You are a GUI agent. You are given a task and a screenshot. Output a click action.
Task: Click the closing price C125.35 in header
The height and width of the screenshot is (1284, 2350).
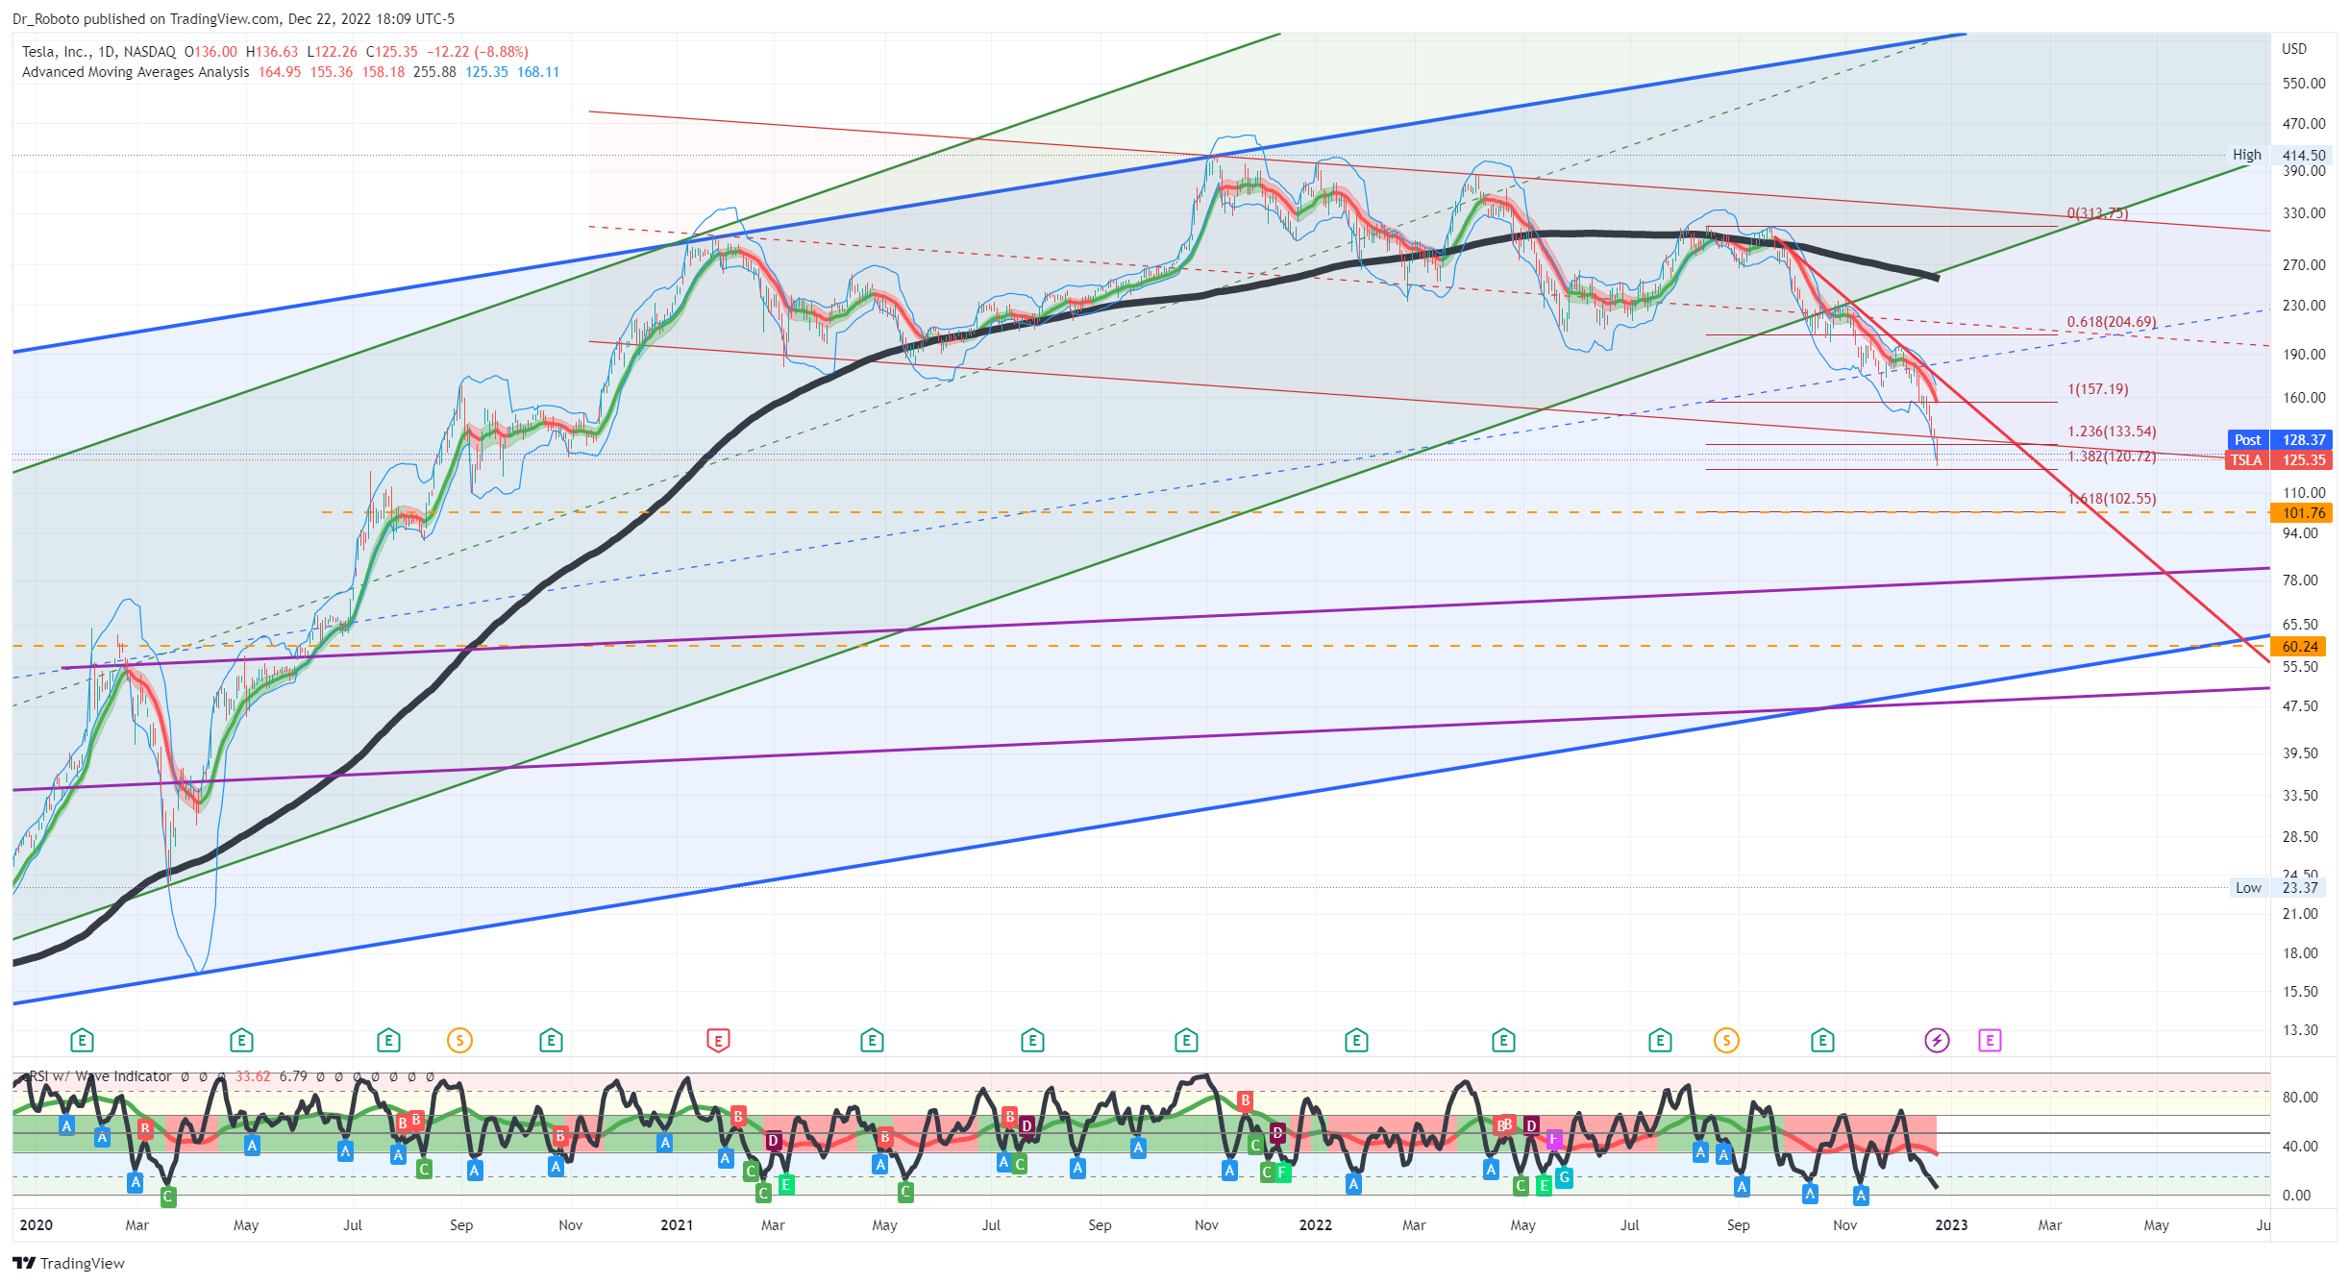point(391,52)
